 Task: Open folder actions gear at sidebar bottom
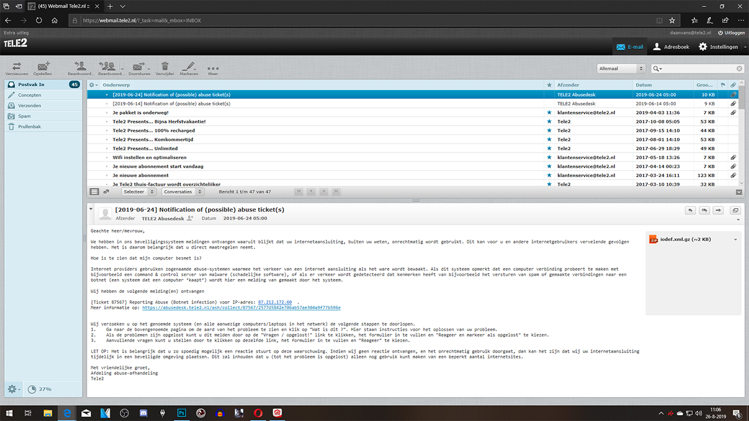(13, 389)
